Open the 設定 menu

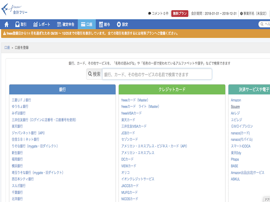click(122, 24)
